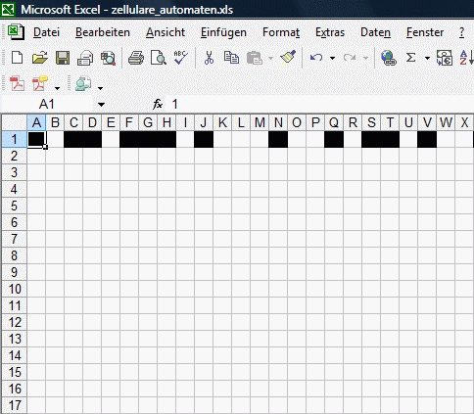
Task: Select column header J
Action: (204, 122)
